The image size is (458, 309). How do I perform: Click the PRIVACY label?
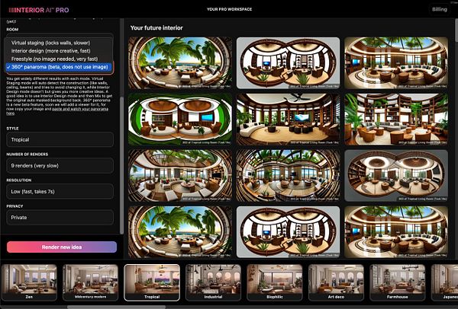pos(15,206)
